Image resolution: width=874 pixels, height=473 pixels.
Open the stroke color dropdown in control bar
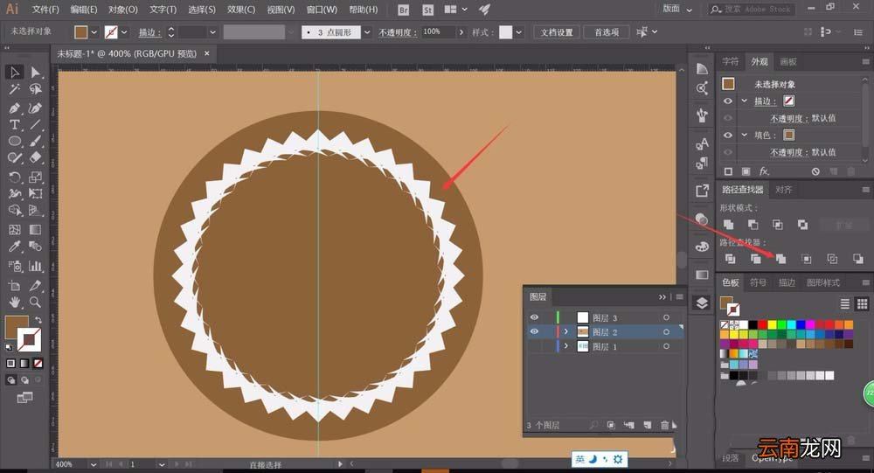tap(124, 32)
